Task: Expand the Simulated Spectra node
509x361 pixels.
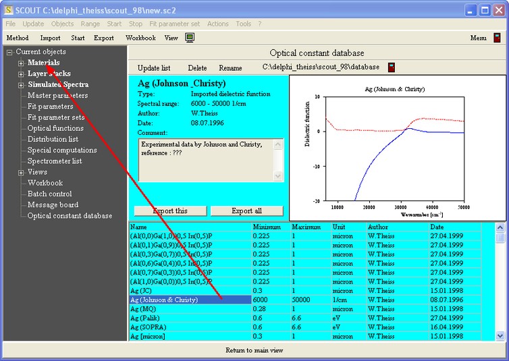Action: [x=21, y=85]
